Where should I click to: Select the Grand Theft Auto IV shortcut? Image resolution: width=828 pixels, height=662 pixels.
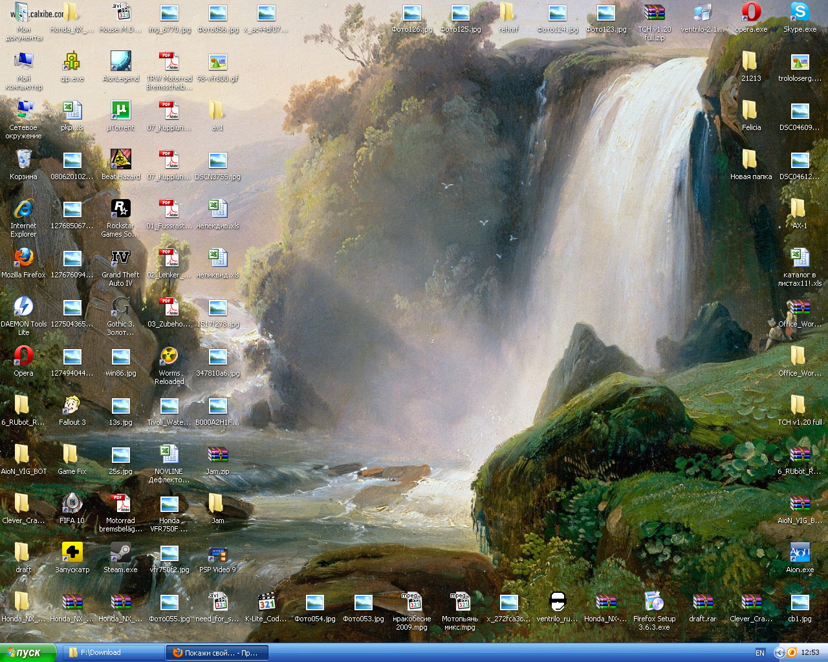pyautogui.click(x=120, y=259)
